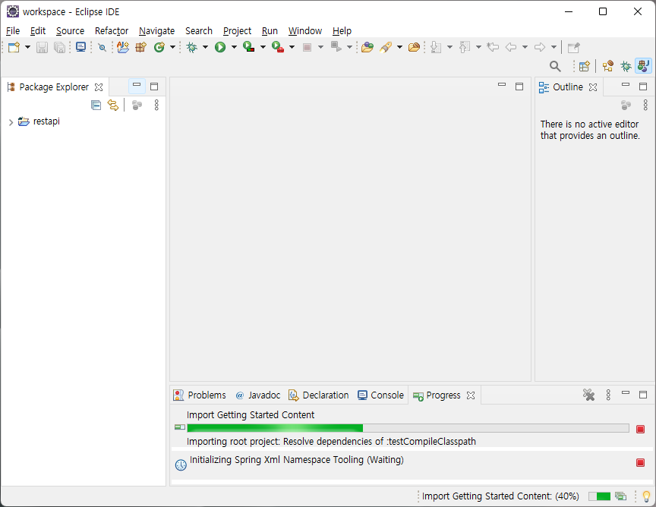Switch to the Java EE hierarchy perspective
Image resolution: width=656 pixels, height=507 pixels.
[608, 66]
